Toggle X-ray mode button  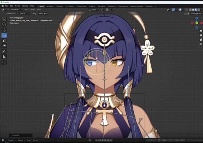click(x=187, y=10)
